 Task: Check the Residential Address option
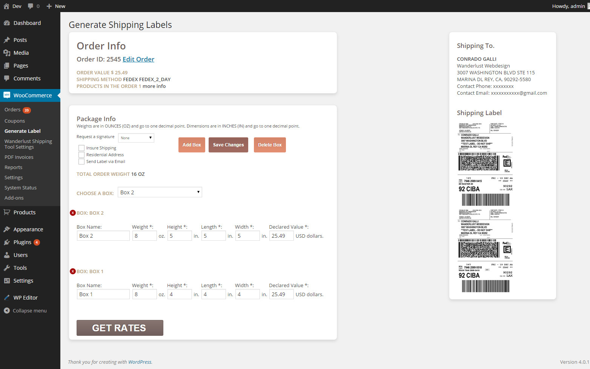[x=81, y=155]
